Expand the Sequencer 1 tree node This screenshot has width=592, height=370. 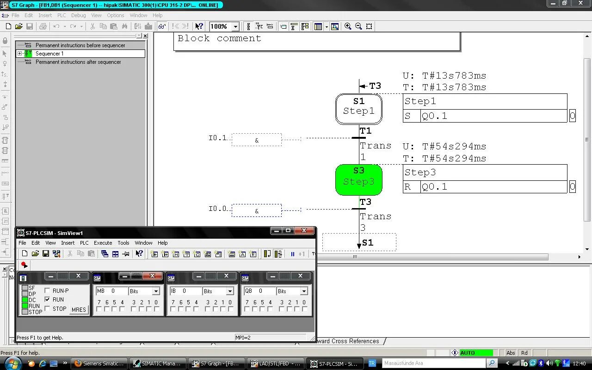(20, 54)
